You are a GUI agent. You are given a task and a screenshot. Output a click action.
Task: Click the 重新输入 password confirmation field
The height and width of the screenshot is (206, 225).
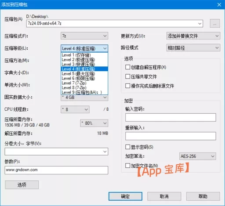pos(171,136)
